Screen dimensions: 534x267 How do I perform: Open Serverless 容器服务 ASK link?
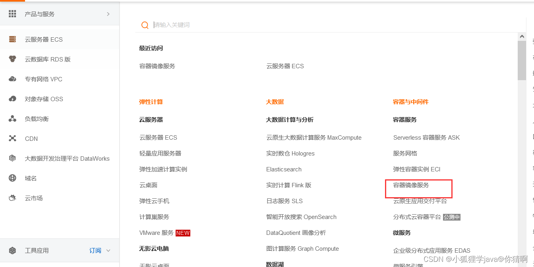pyautogui.click(x=426, y=138)
